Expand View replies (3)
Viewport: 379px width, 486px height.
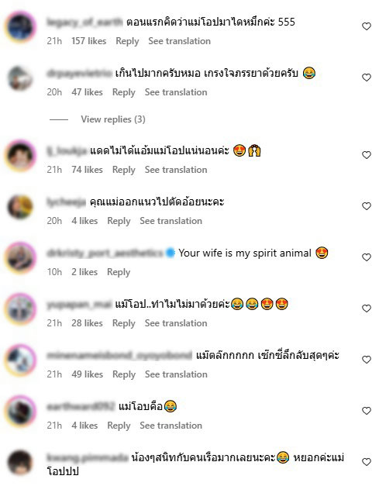113,119
